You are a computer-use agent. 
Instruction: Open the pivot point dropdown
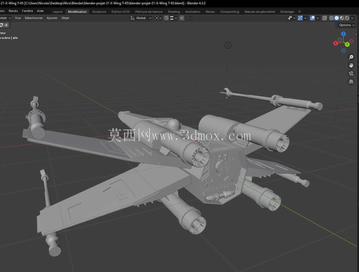[x=158, y=18]
